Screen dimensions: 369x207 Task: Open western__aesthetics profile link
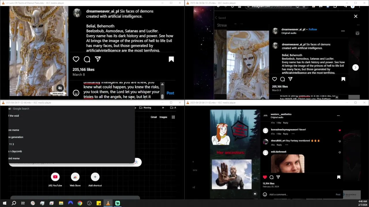coord(281,114)
